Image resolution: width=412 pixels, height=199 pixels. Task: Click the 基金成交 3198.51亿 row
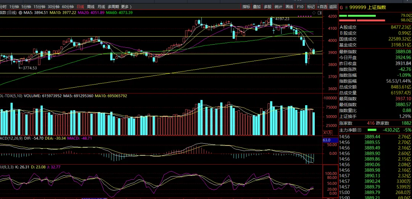click(x=375, y=45)
